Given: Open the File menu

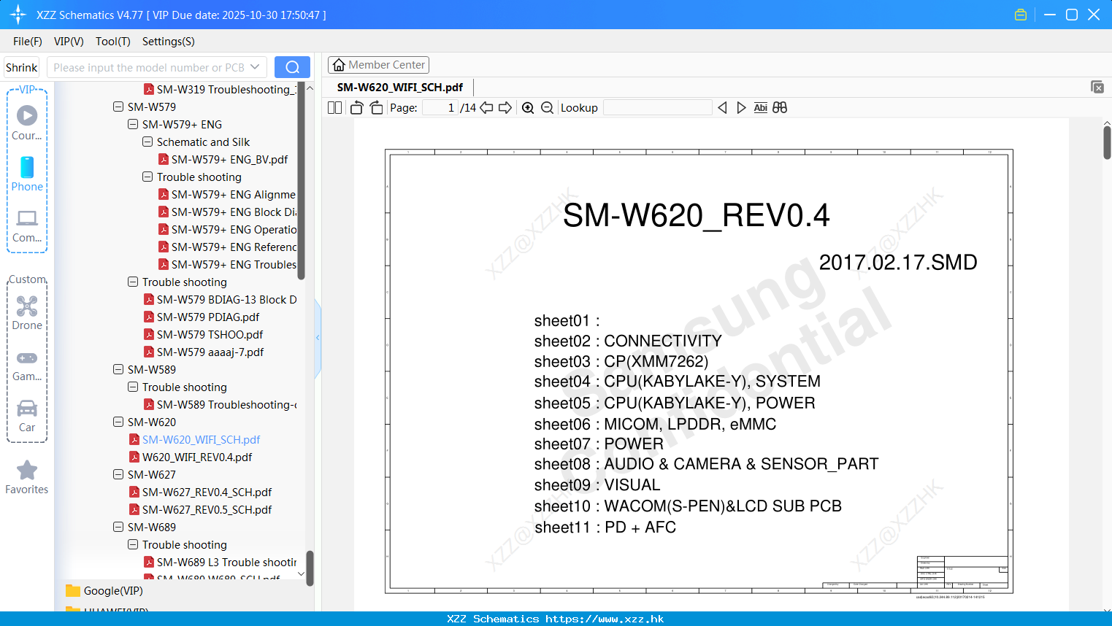Looking at the screenshot, I should pos(28,42).
